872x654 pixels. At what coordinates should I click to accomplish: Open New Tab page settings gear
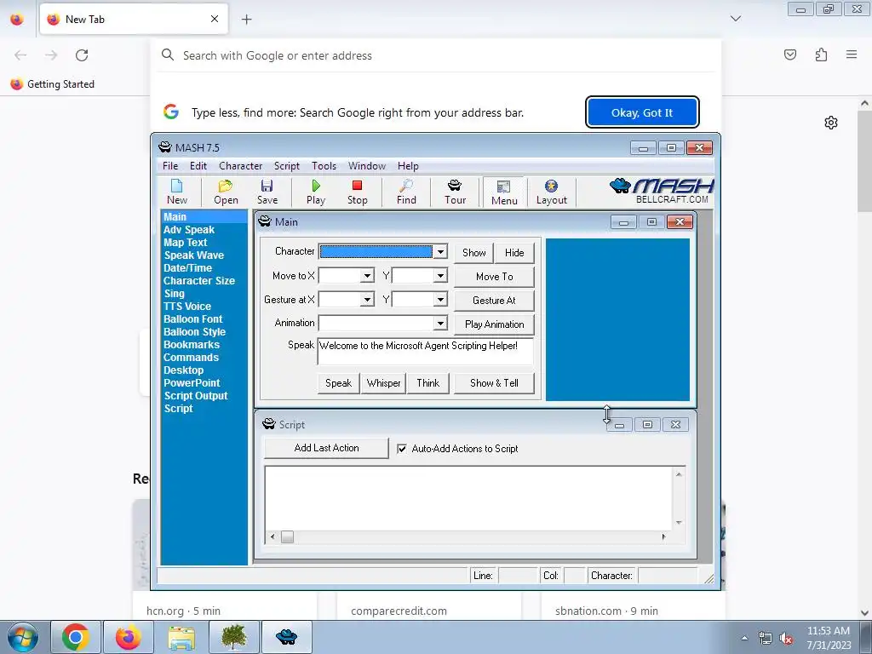tap(831, 123)
